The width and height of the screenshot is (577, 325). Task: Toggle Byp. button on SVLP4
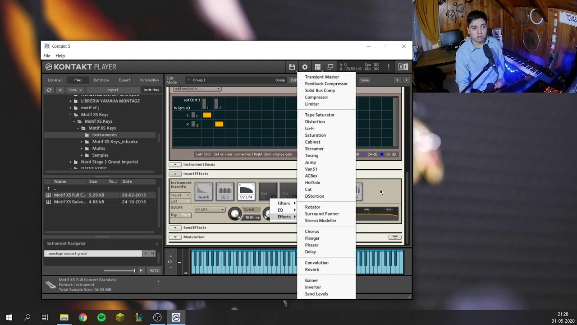click(174, 215)
